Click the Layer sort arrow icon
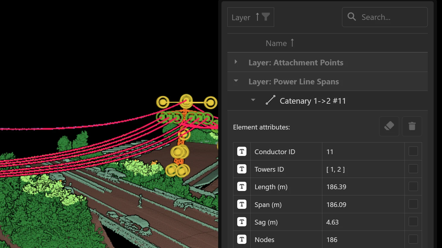 click(257, 17)
